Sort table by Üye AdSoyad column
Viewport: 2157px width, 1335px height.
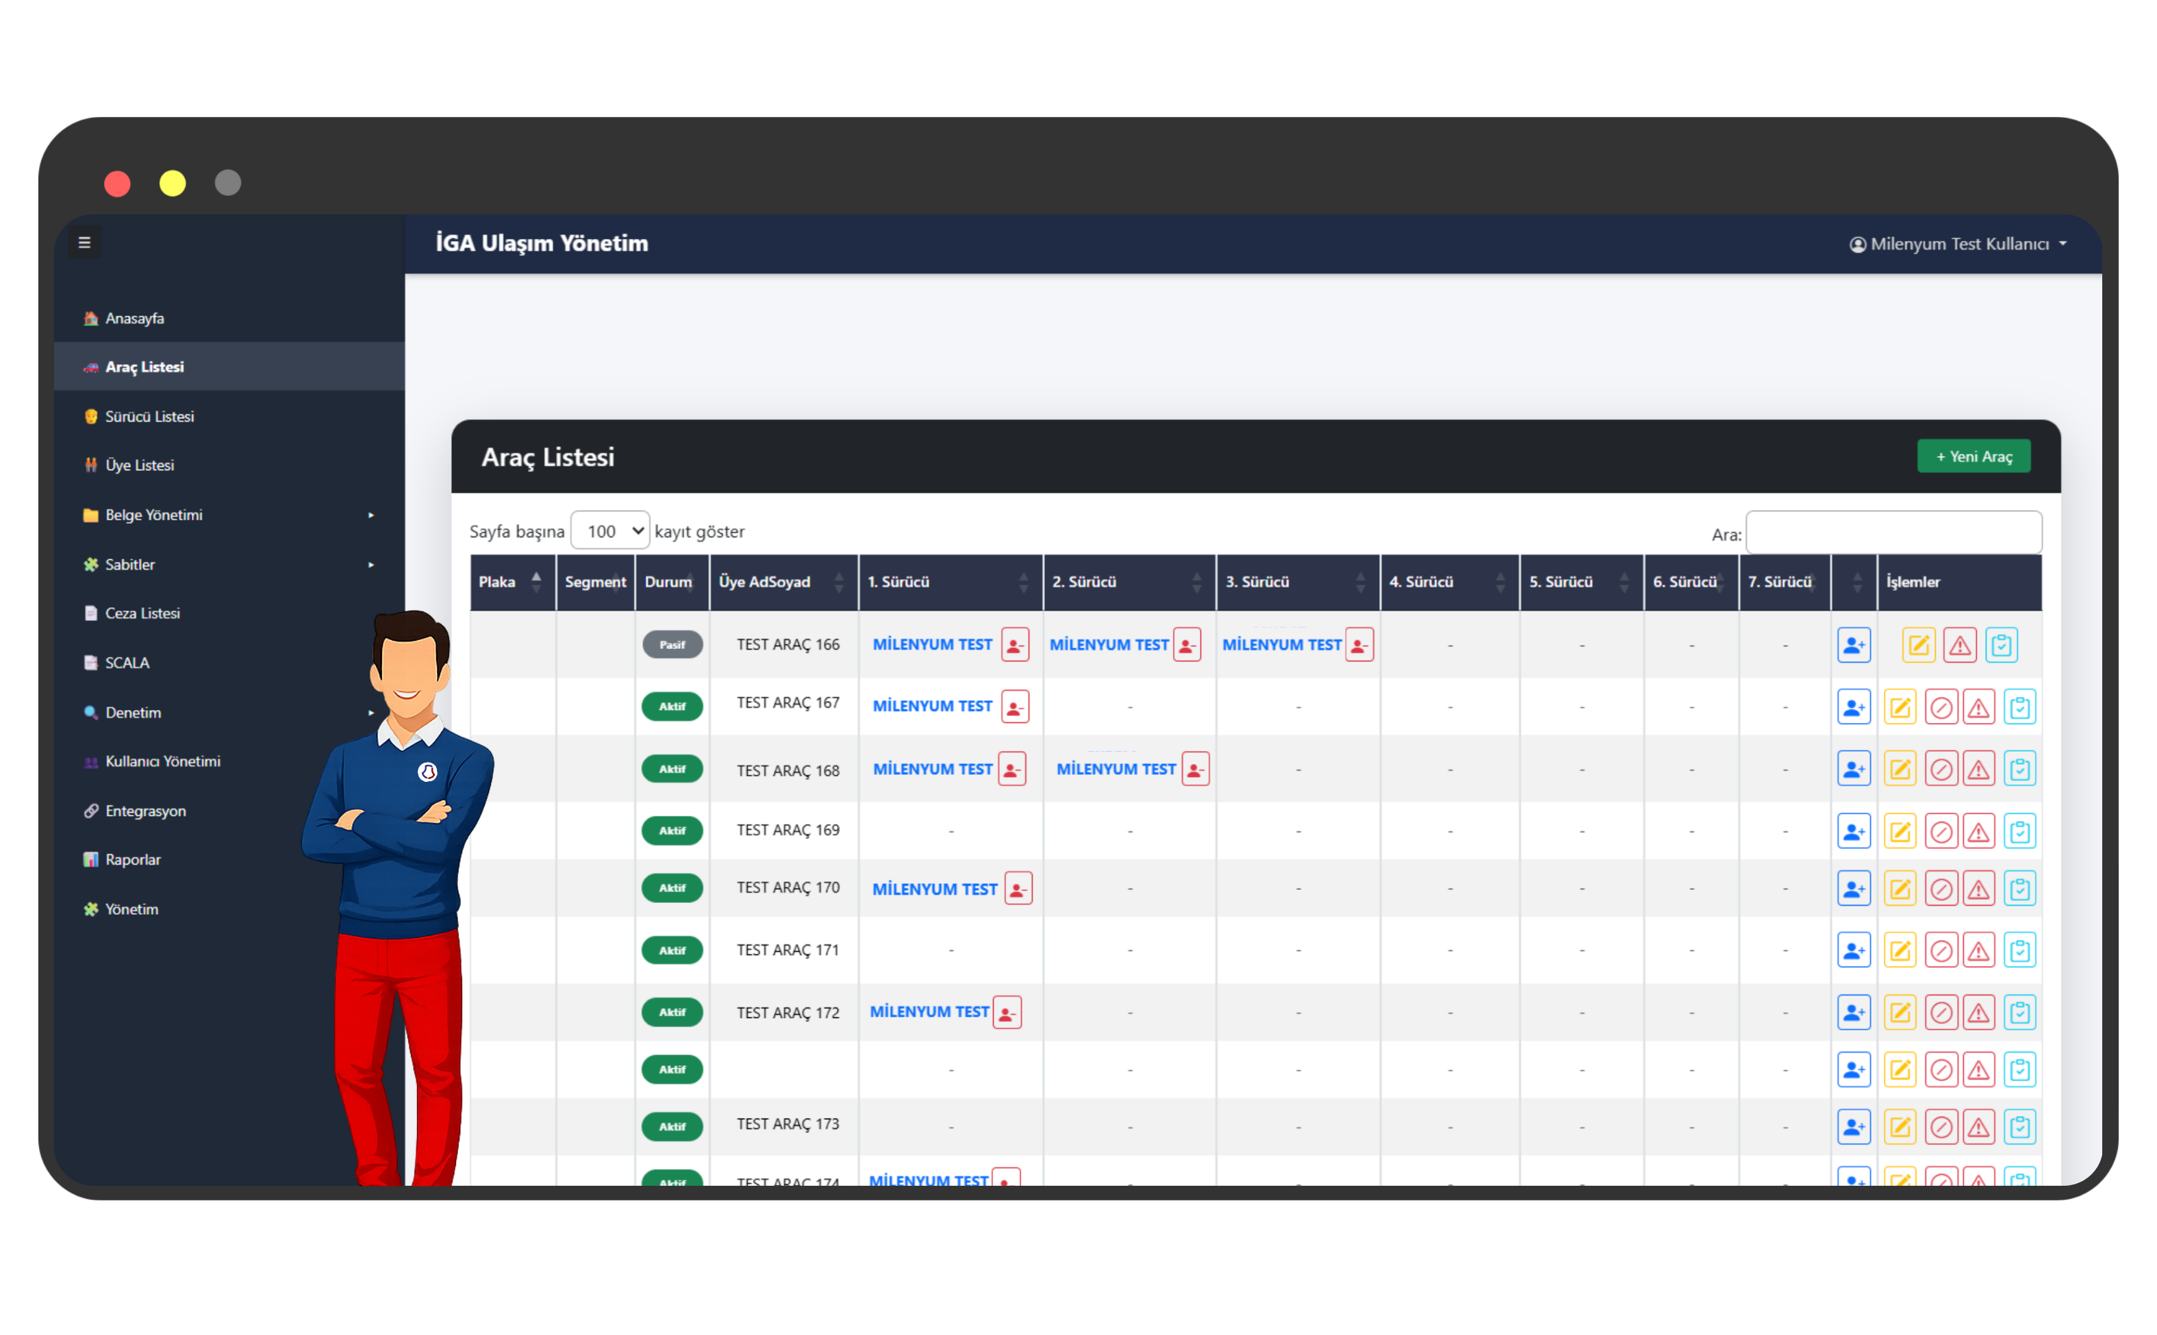point(783,582)
